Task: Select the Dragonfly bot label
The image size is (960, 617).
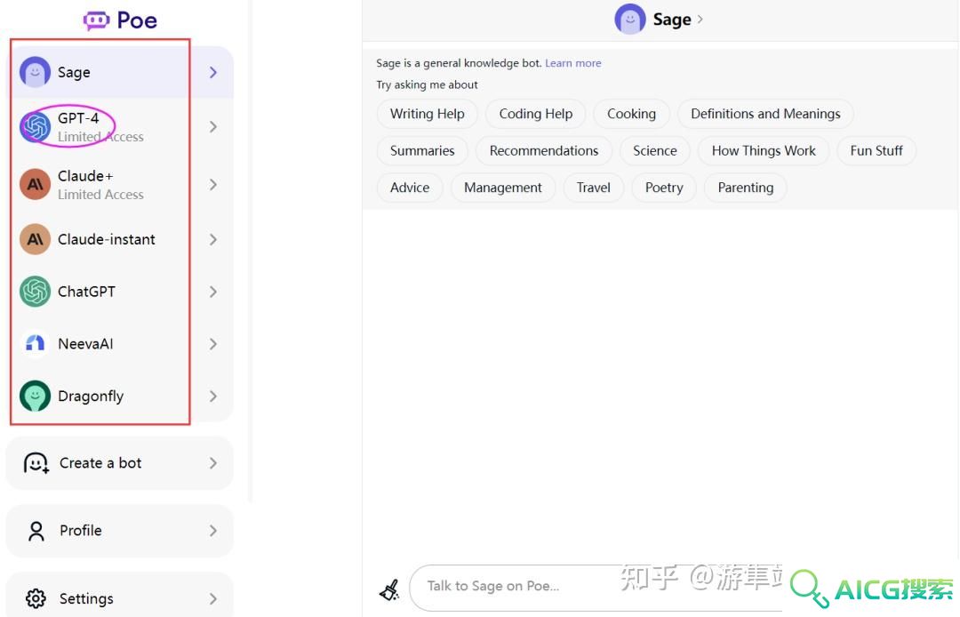Action: pyautogui.click(x=91, y=396)
